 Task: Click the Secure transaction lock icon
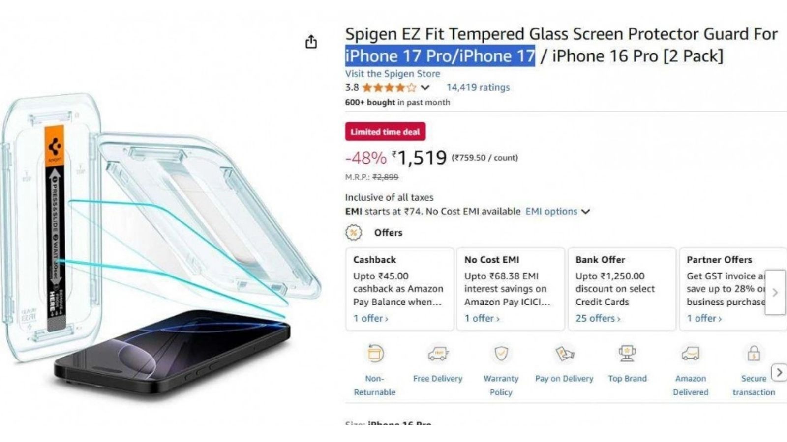pos(754,354)
